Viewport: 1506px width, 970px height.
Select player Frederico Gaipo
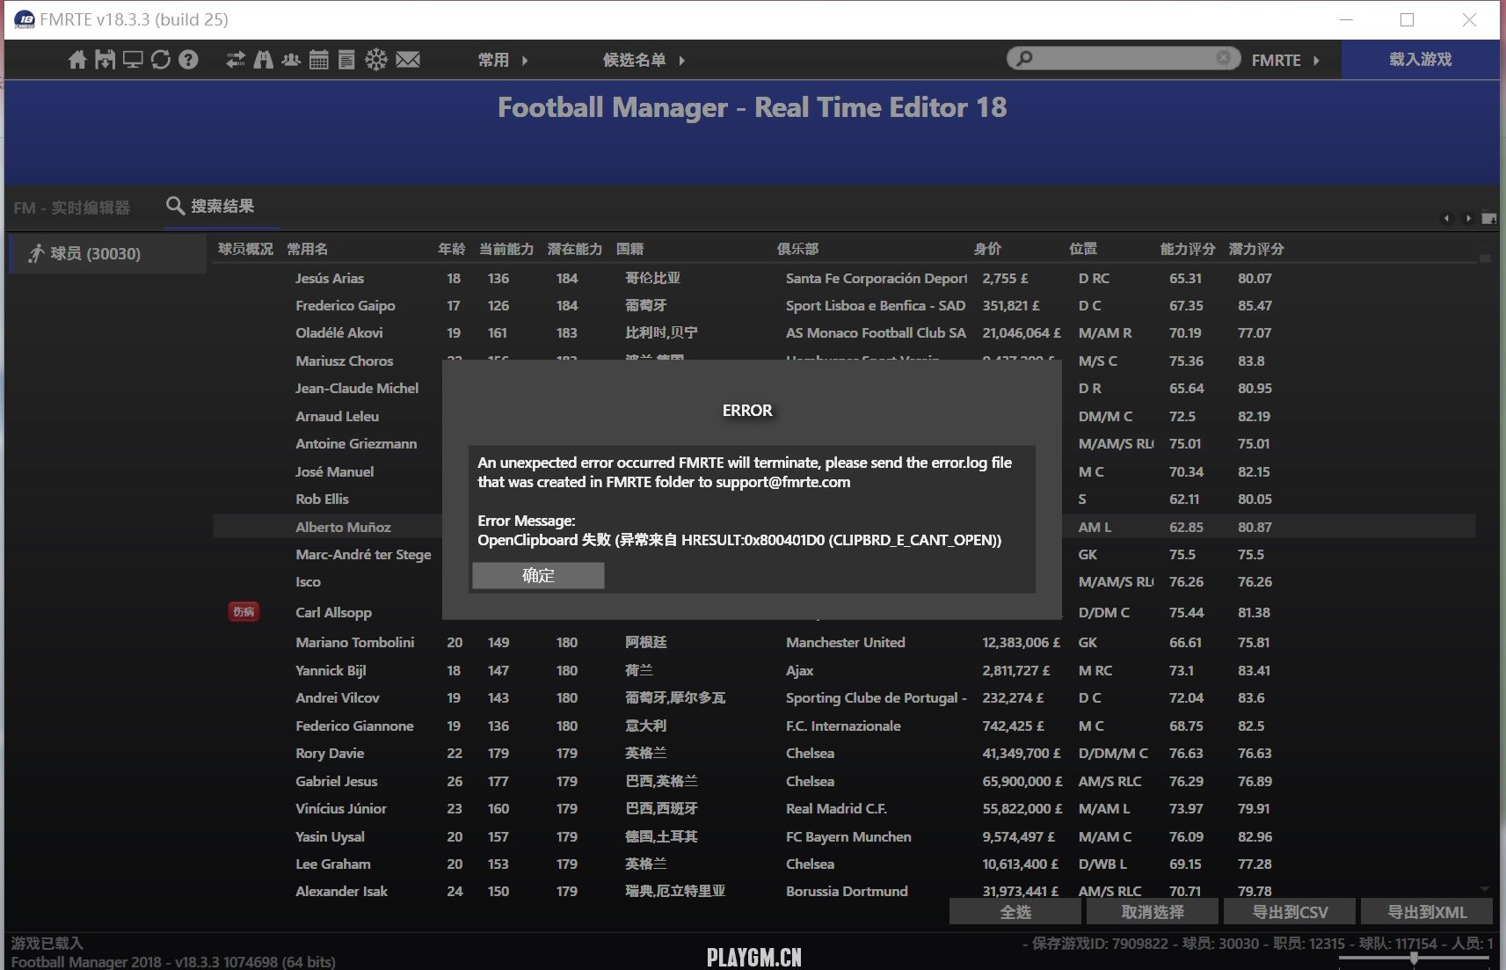(346, 305)
